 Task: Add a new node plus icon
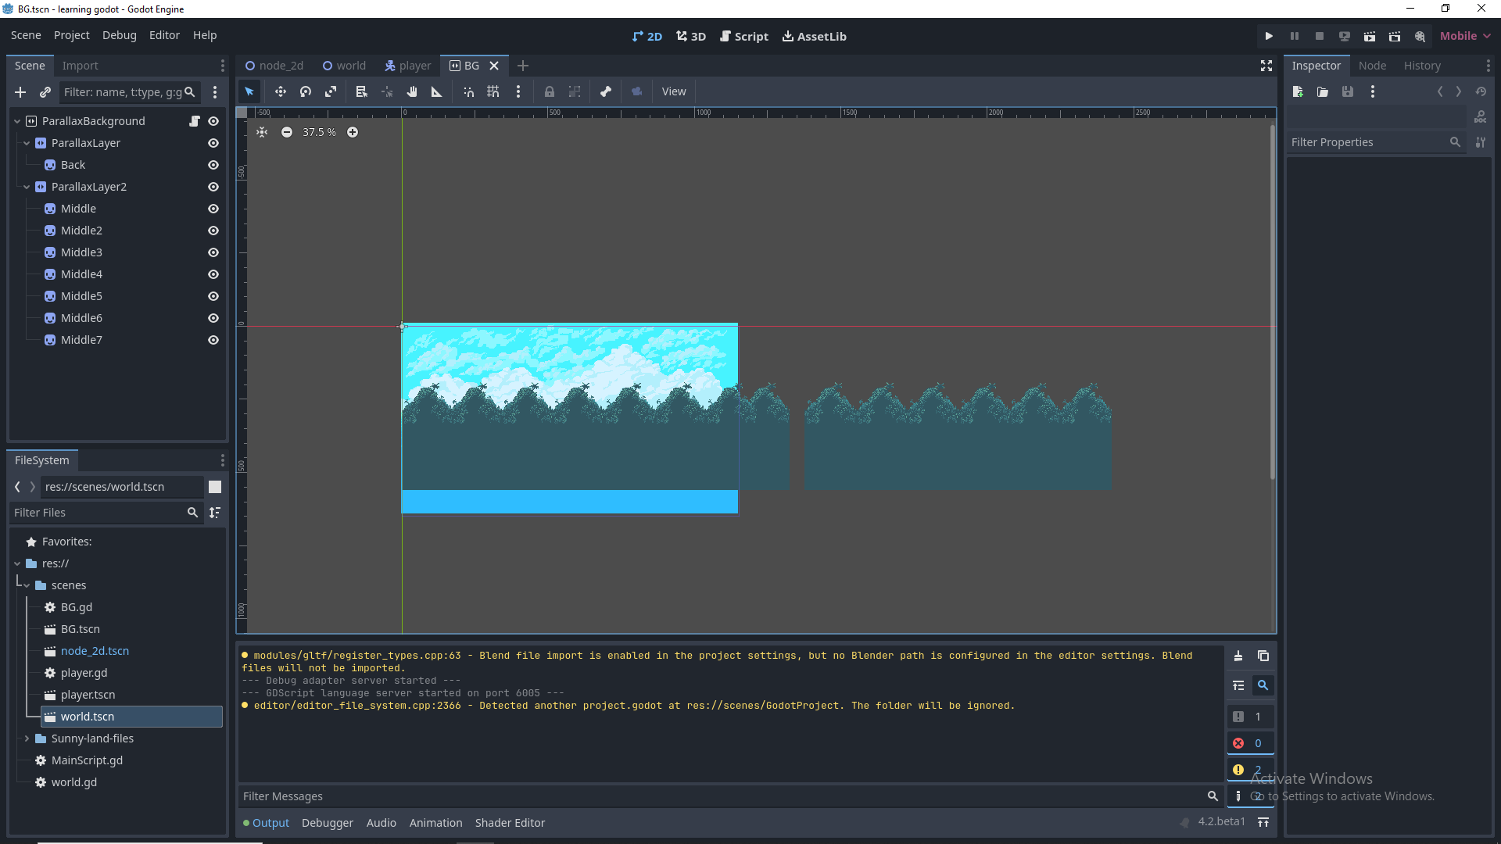[20, 92]
